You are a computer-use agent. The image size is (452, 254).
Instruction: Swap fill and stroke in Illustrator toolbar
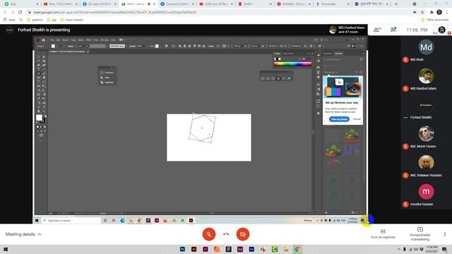coord(45,116)
